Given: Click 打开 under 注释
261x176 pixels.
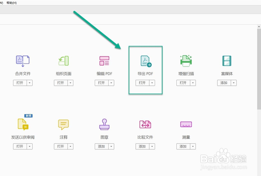Looking at the screenshot, I should pos(61,146).
